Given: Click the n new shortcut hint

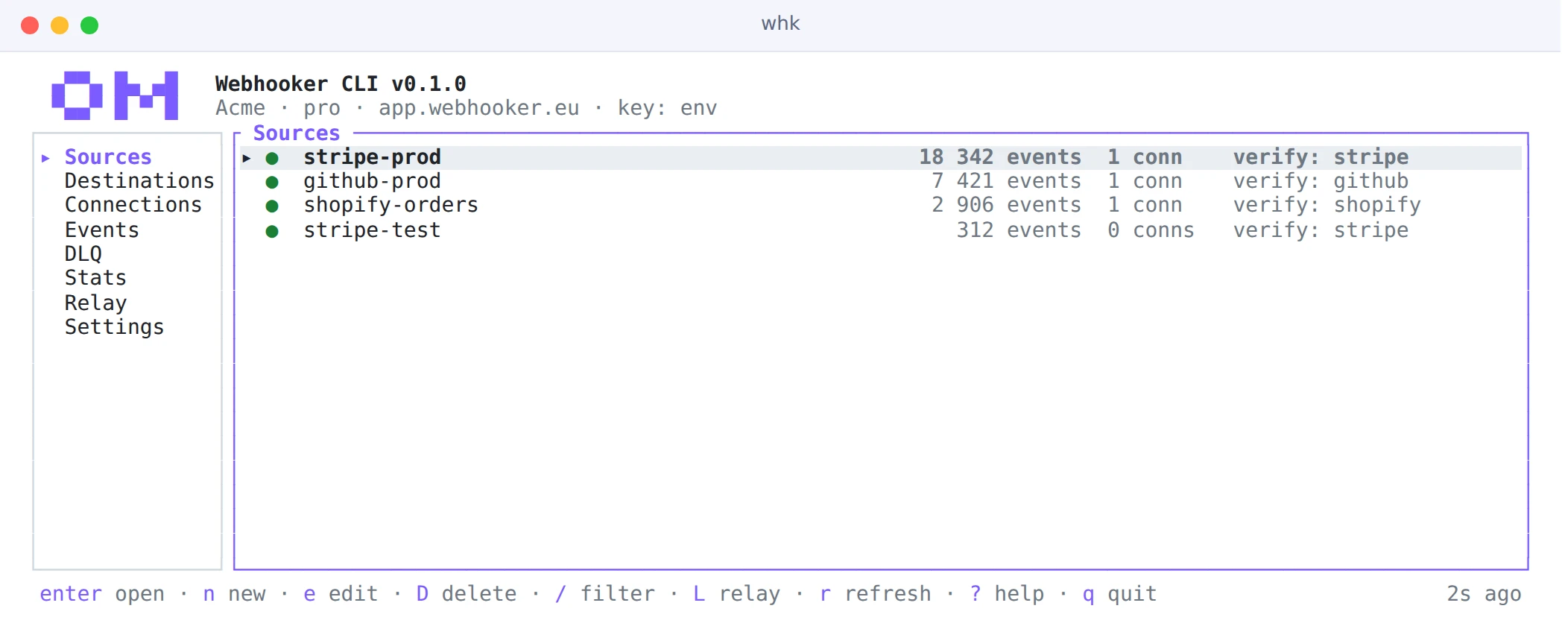Looking at the screenshot, I should (234, 594).
